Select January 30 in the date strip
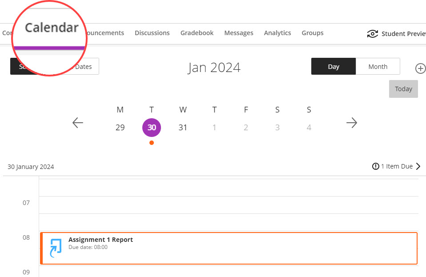This screenshot has height=277, width=426. click(x=151, y=127)
